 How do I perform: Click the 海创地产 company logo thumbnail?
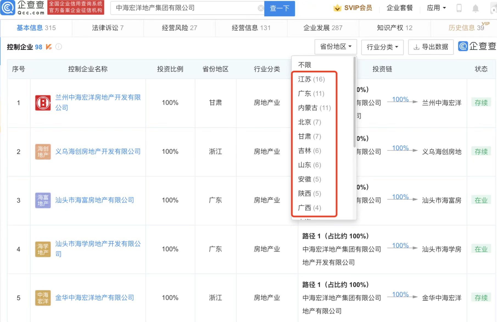(43, 152)
